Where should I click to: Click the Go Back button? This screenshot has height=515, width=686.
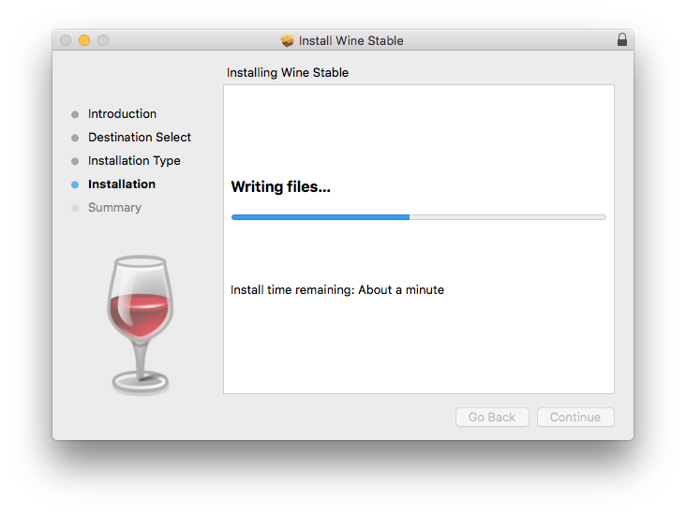[x=492, y=417]
